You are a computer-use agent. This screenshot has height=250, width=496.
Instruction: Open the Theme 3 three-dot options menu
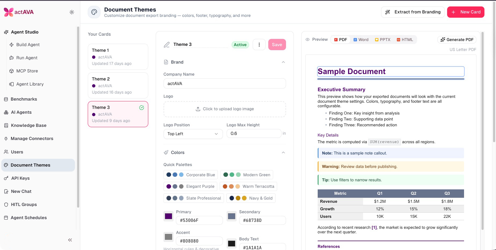click(259, 45)
